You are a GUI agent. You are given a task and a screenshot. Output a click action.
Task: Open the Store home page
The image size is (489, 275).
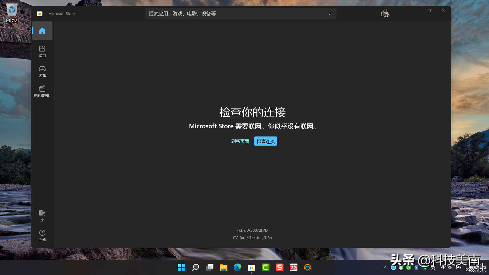point(42,31)
